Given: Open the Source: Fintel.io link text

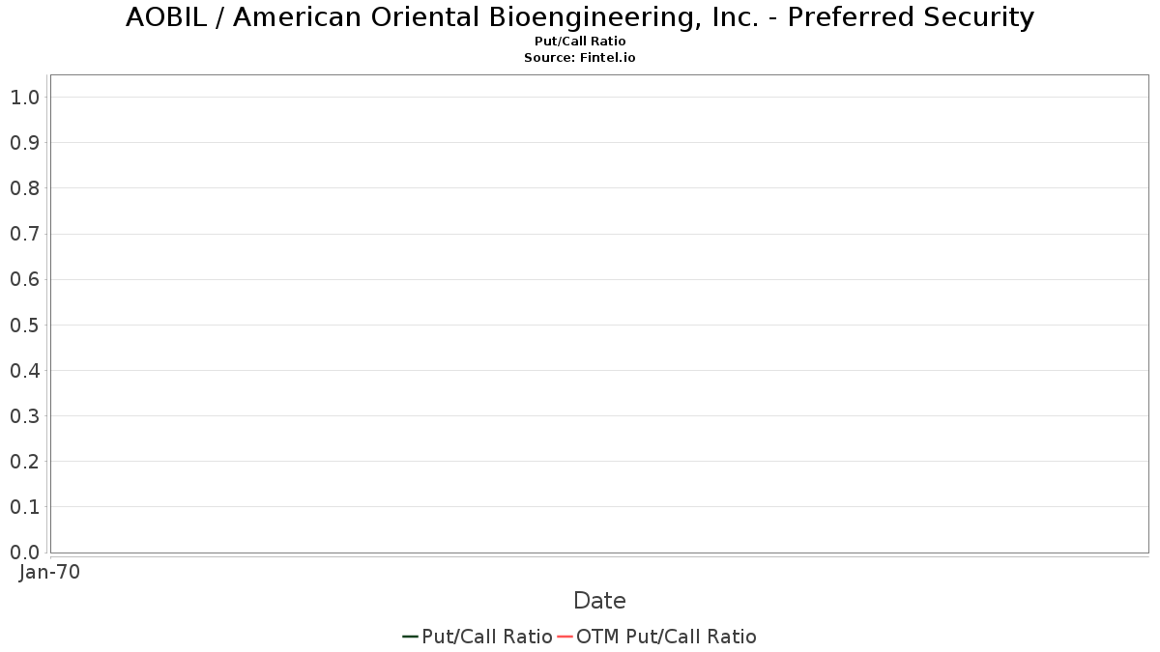Looking at the screenshot, I should click(580, 58).
